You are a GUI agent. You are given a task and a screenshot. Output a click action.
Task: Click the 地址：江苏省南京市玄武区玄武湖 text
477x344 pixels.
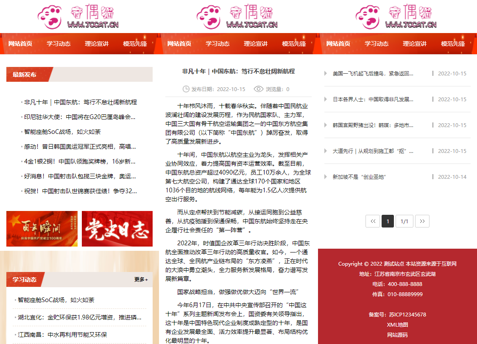pyautogui.click(x=397, y=274)
